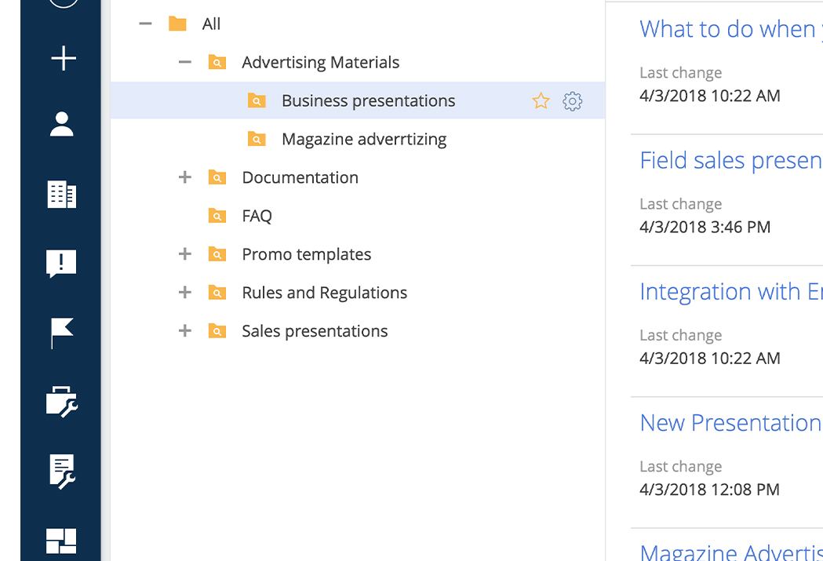This screenshot has height=561, width=823.
Task: Open the document with wrench icon
Action: [x=62, y=471]
